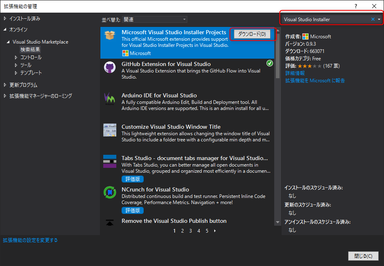Select Remove the Visual Studio Publish button title
Viewport: 384px width, 266px height.
coord(174,221)
